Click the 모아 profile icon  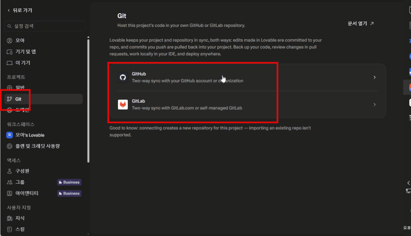tap(10, 40)
